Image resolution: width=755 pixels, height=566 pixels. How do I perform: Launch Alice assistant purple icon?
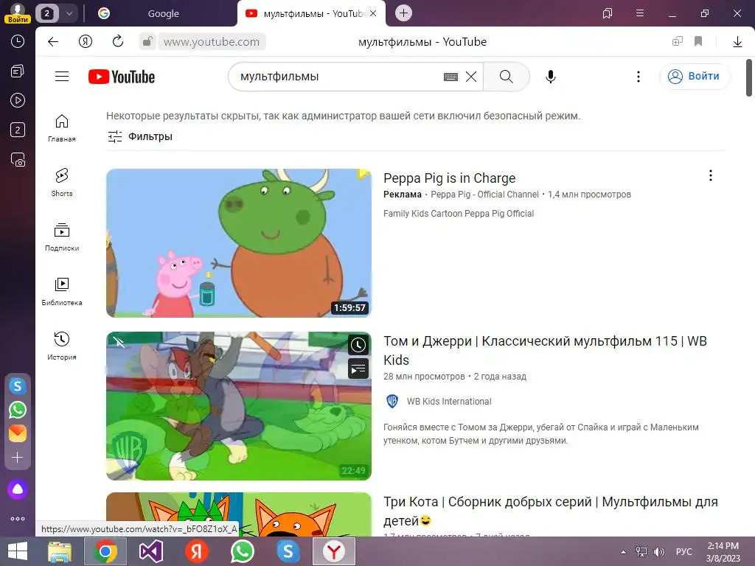tap(18, 489)
